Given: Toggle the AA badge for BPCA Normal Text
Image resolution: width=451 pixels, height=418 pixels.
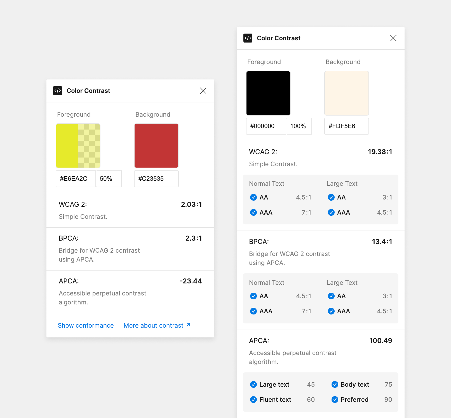Looking at the screenshot, I should tap(253, 296).
